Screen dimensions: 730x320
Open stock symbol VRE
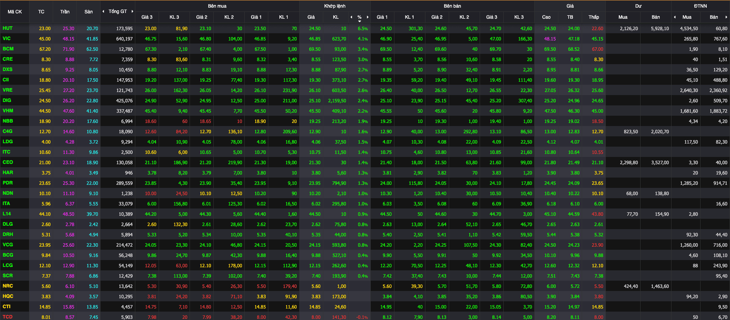click(7, 90)
